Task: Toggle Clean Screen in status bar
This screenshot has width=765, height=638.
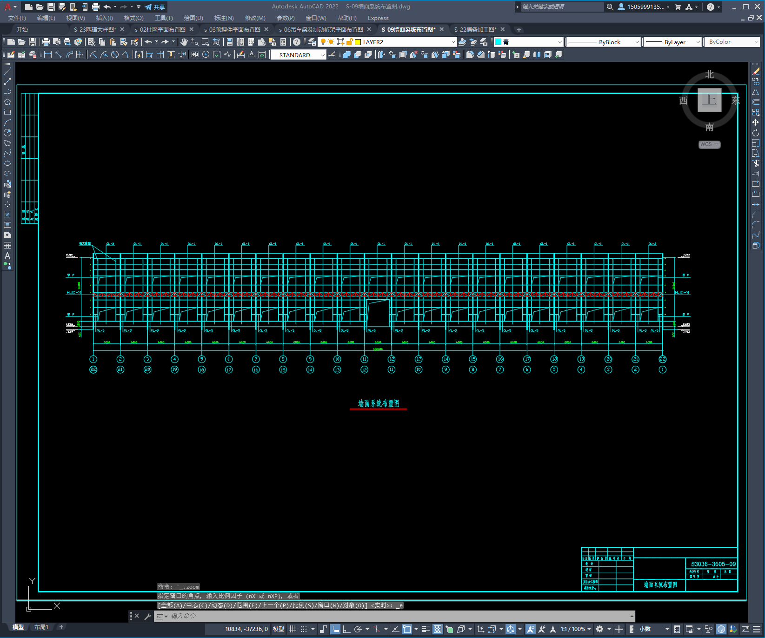Action: click(x=745, y=629)
